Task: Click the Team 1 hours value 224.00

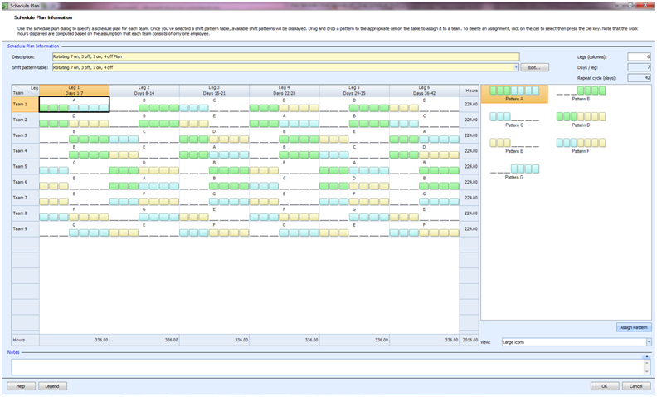Action: tap(471, 105)
